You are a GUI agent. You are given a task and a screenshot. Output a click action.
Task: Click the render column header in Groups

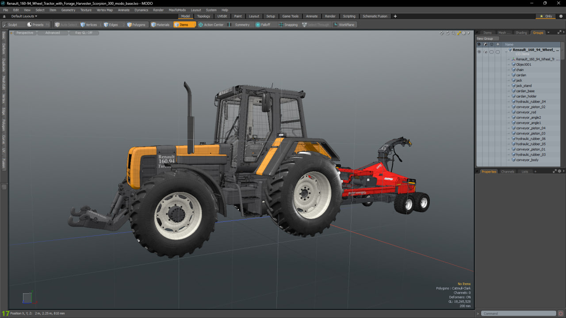point(485,44)
